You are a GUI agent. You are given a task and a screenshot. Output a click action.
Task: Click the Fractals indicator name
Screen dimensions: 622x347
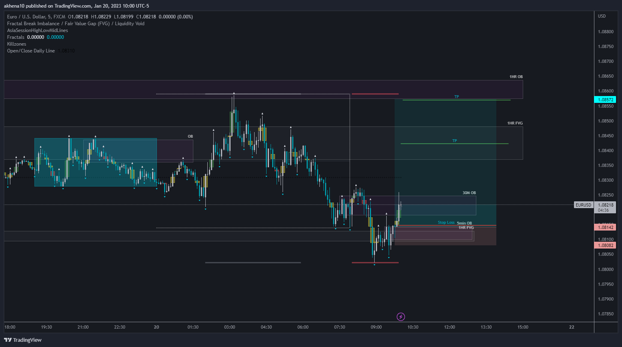tap(16, 37)
